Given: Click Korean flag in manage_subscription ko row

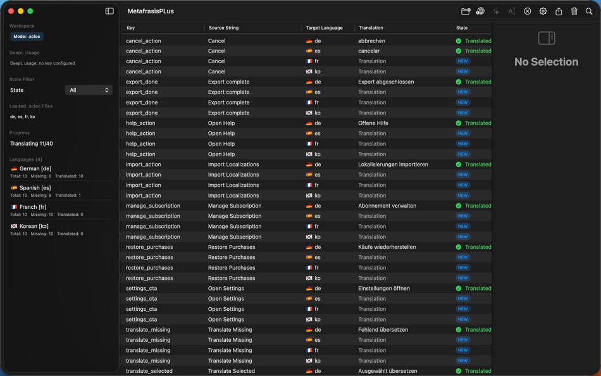Looking at the screenshot, I should 309,237.
